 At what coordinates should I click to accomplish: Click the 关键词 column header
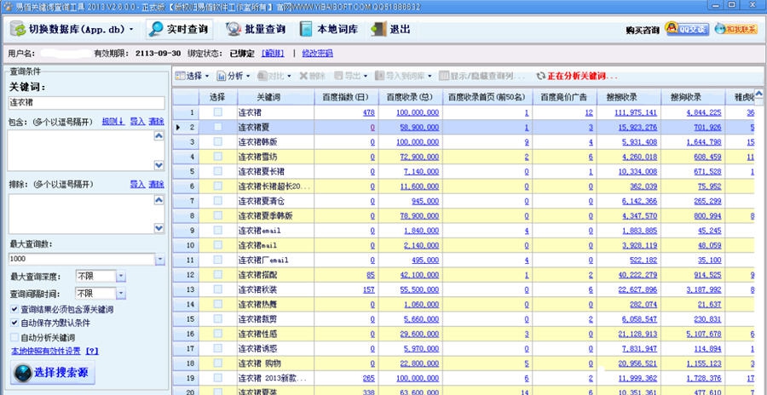[x=275, y=97]
